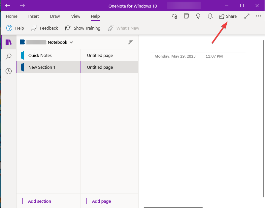Image resolution: width=265 pixels, height=208 pixels.
Task: Maximize the OneNote window
Action: [242, 6]
